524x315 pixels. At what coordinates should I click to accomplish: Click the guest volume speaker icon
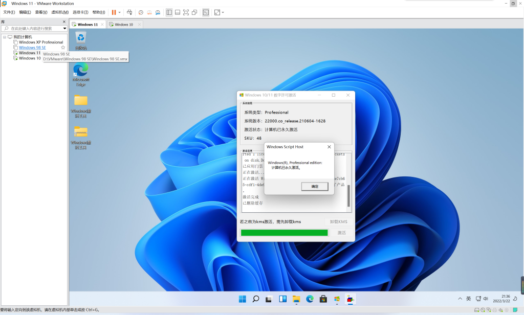click(486, 299)
